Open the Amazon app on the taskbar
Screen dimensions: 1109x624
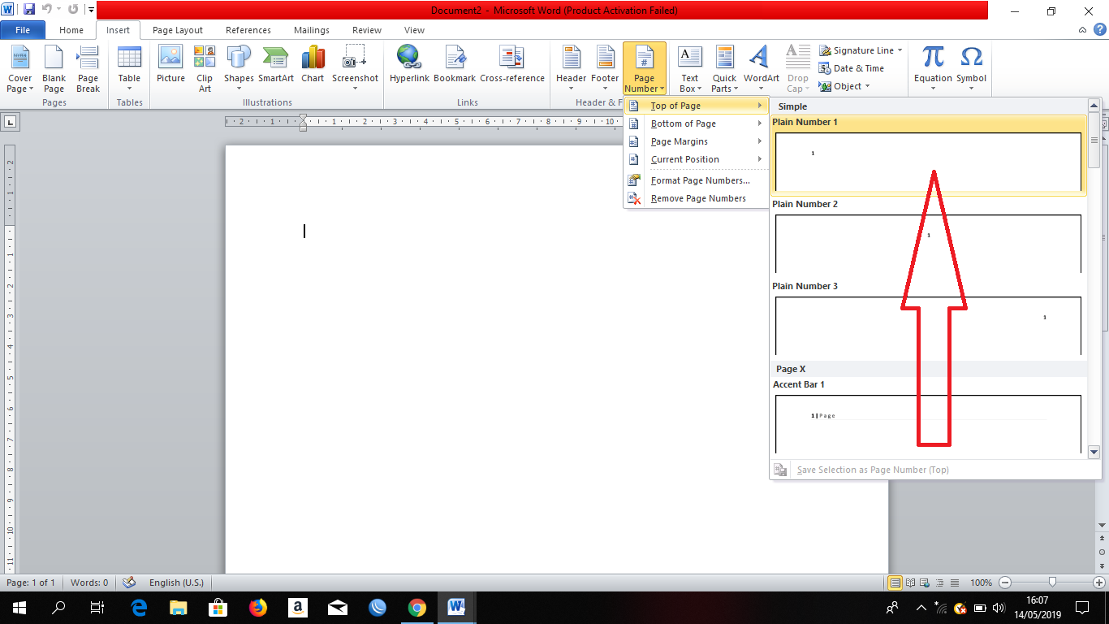[x=298, y=608]
